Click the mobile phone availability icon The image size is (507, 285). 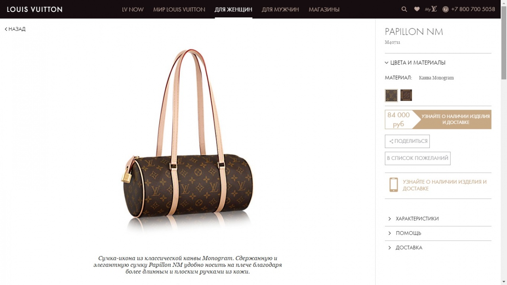[x=393, y=185]
